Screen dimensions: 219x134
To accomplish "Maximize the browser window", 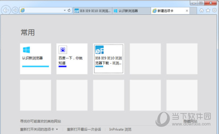I will 201,3.
